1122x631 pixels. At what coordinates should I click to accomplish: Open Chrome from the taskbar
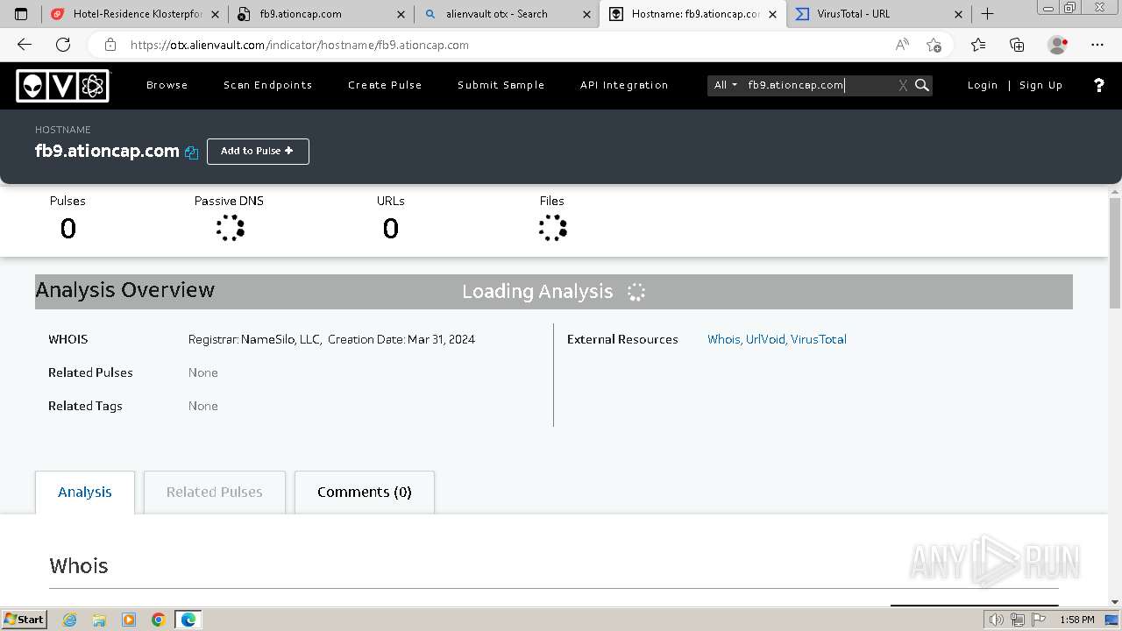tap(159, 620)
